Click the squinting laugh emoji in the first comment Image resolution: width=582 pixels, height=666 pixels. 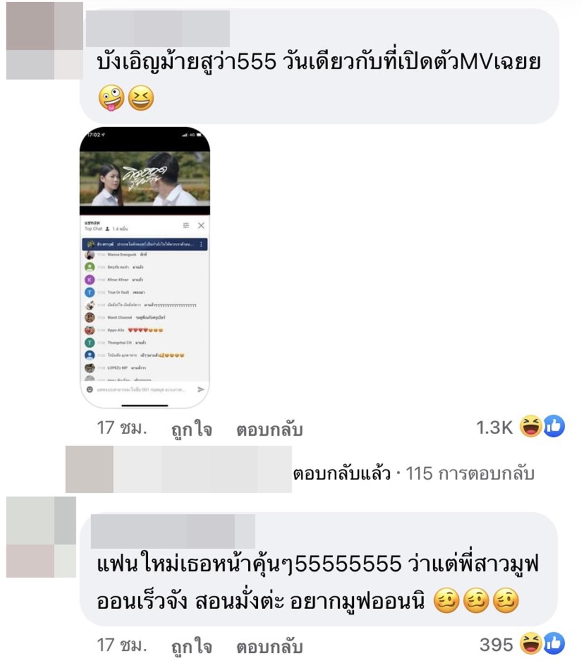(x=141, y=98)
